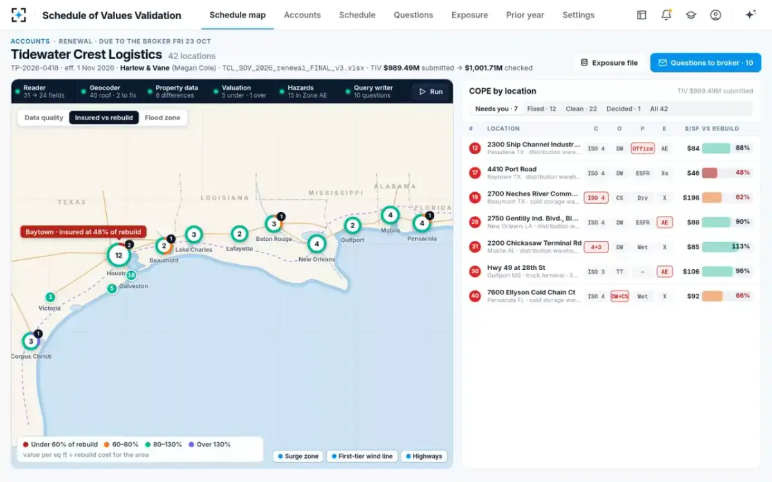Open the user profile icon

tap(715, 15)
